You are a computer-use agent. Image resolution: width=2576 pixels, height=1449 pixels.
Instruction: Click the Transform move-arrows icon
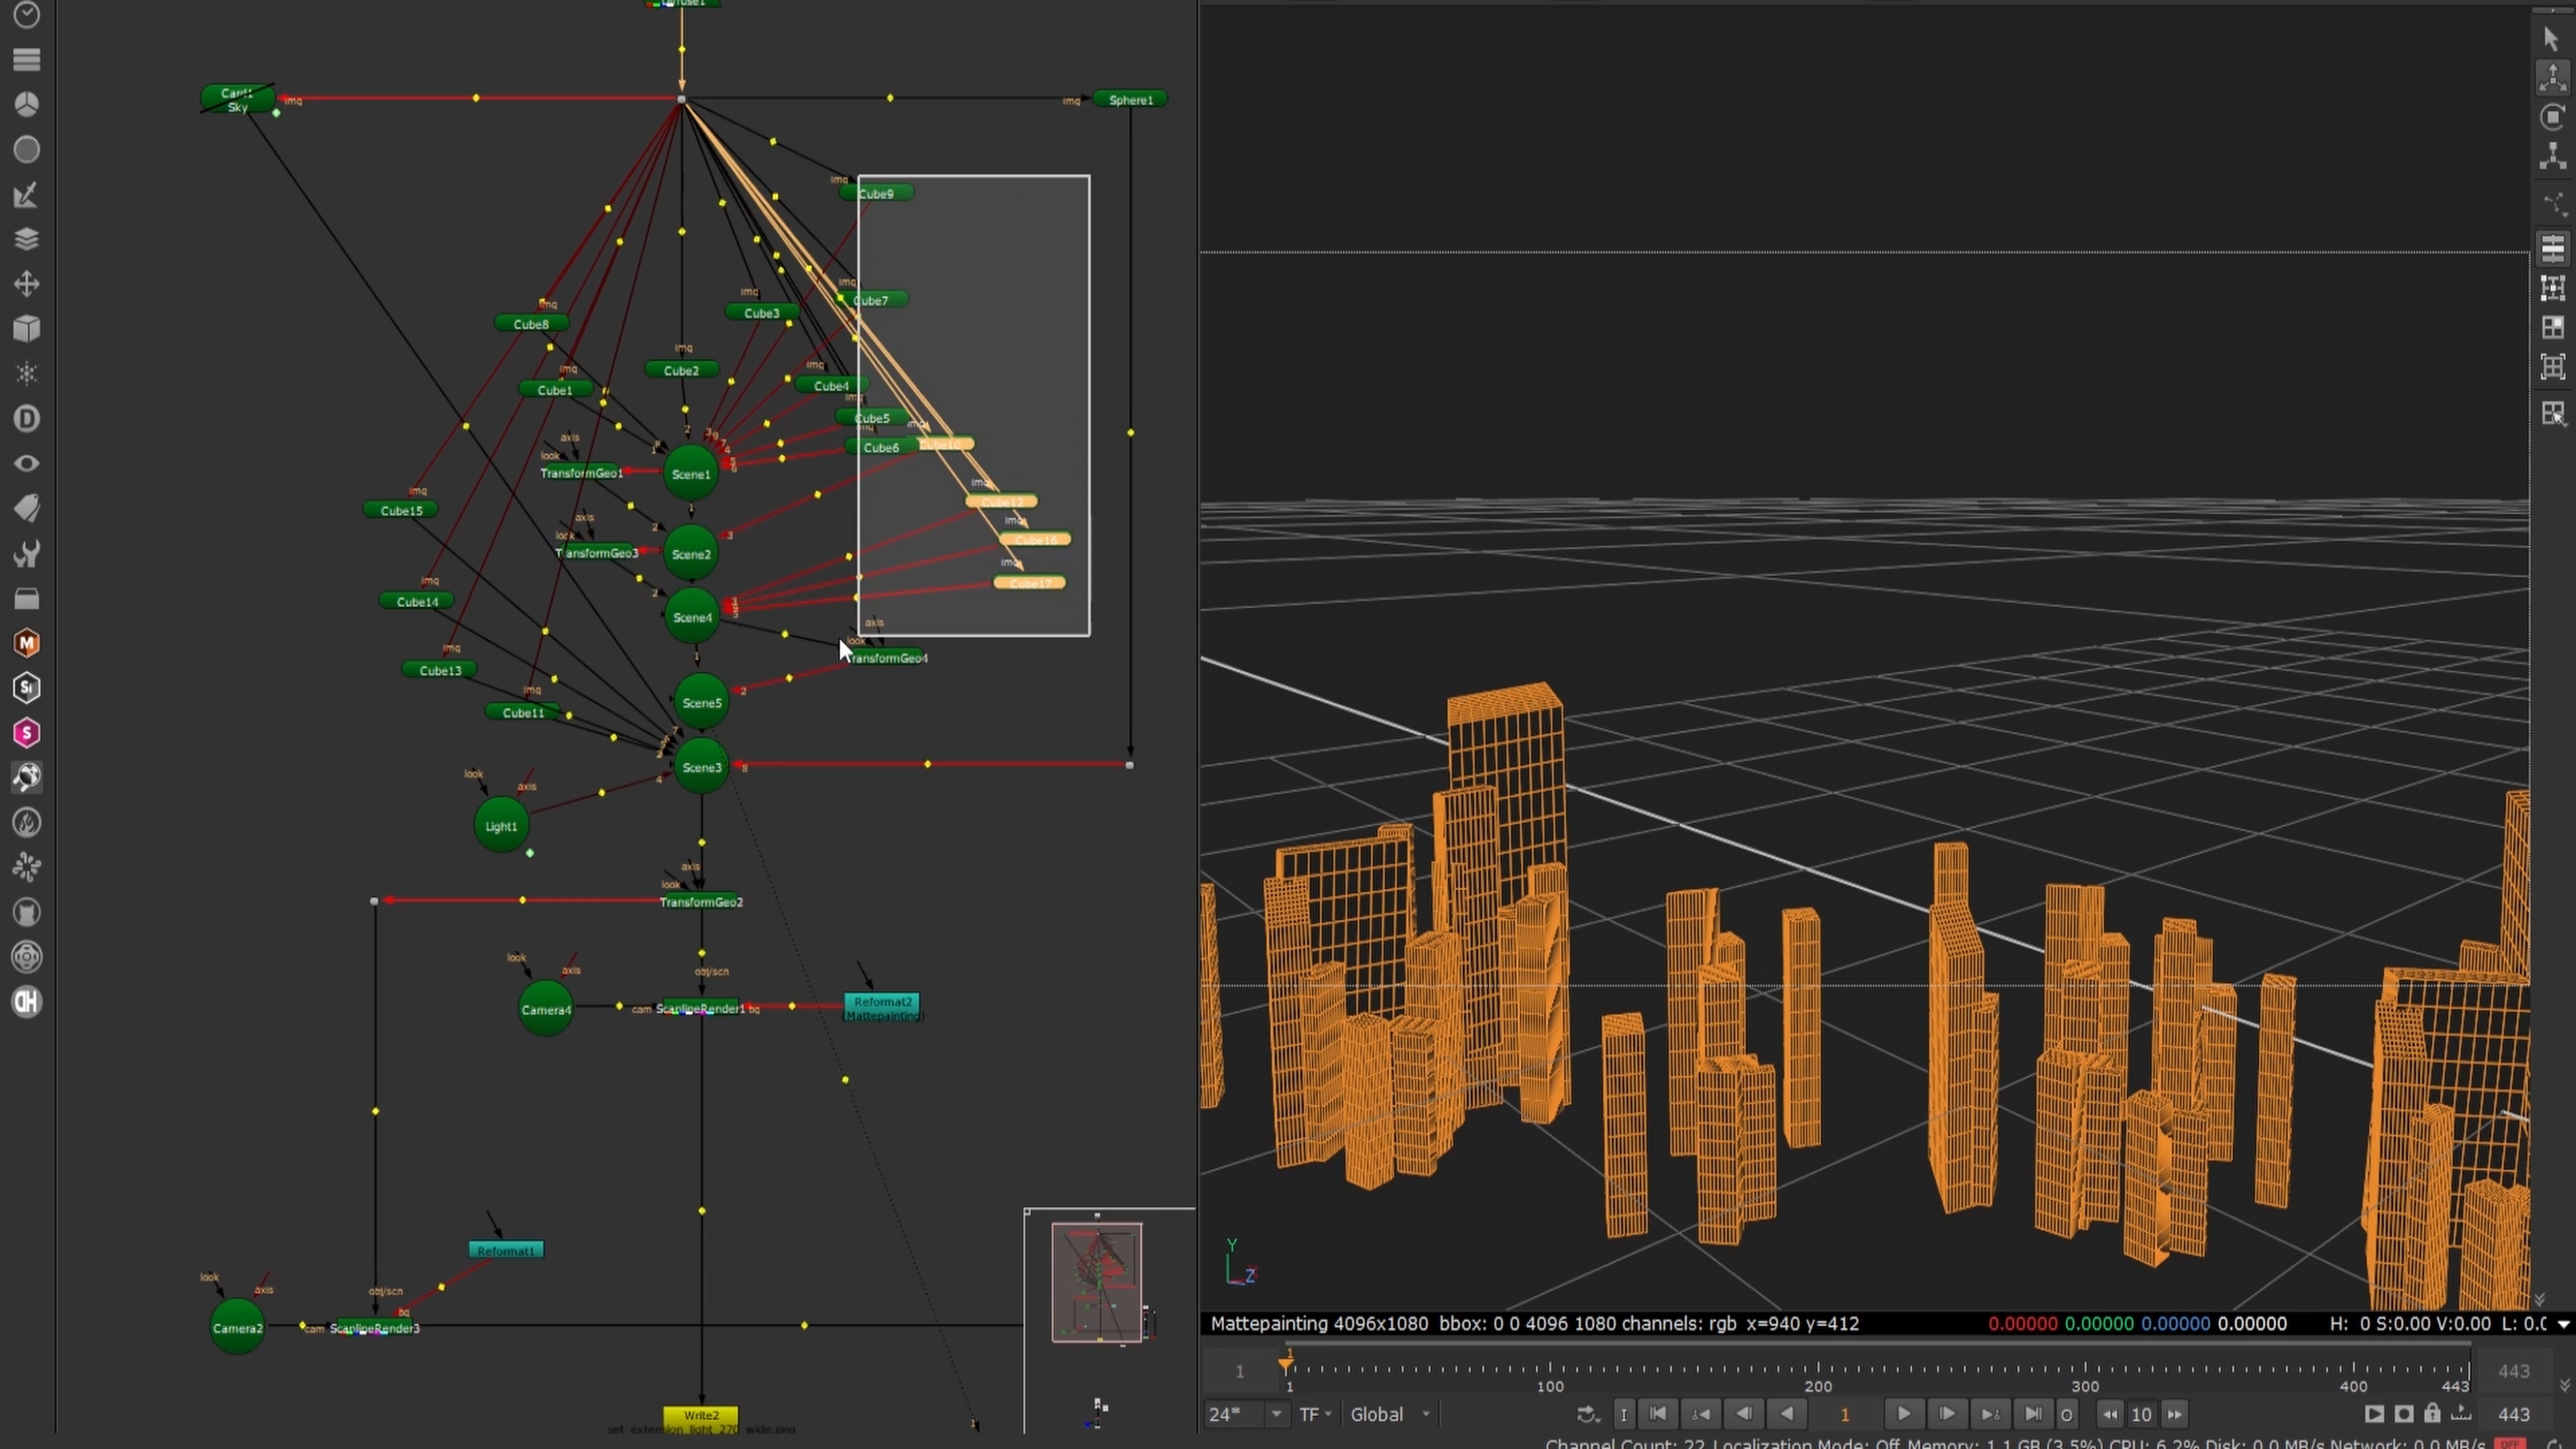tap(27, 284)
